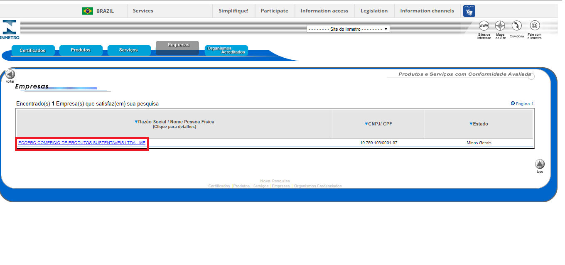Switch to the Certificados tab
This screenshot has height=265, width=565.
pos(32,51)
